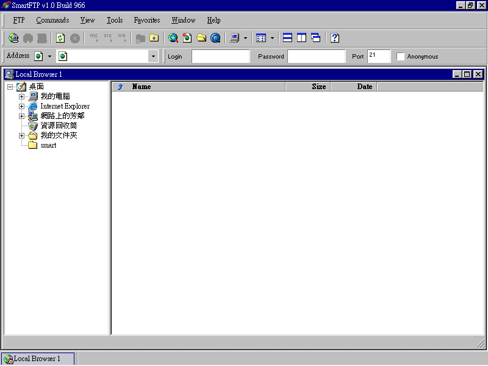Screen dimensions: 488x366
Task: Sort file list by Date column
Action: (354, 87)
